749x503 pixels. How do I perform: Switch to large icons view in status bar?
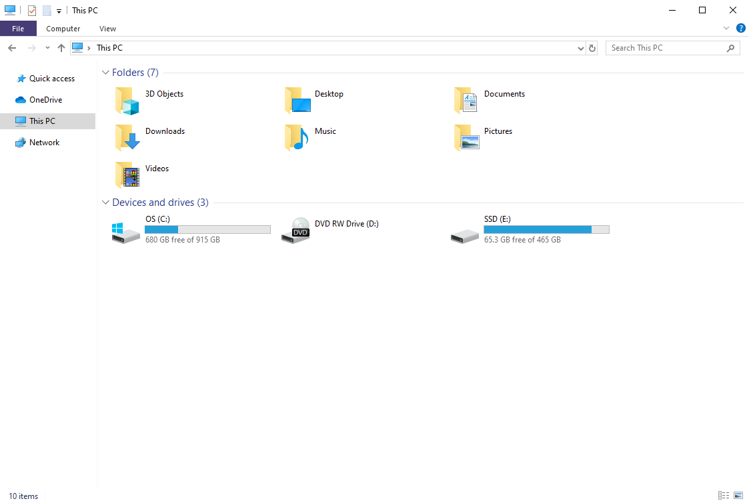point(738,496)
